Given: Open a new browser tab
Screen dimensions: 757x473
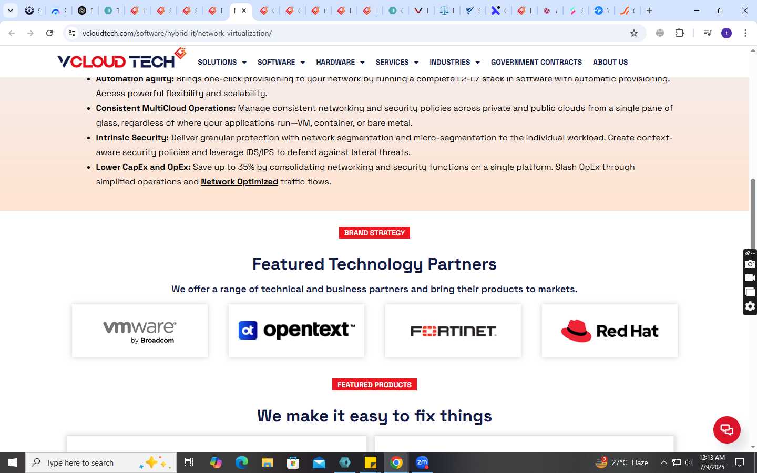Looking at the screenshot, I should 649,11.
